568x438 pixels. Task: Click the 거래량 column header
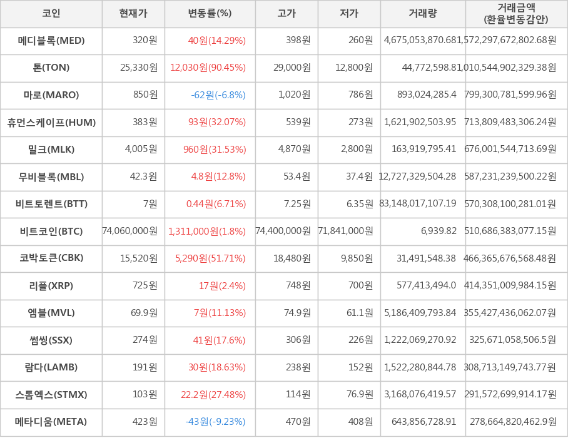pyautogui.click(x=423, y=13)
